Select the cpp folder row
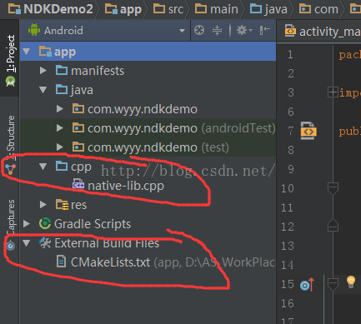 click(x=148, y=167)
